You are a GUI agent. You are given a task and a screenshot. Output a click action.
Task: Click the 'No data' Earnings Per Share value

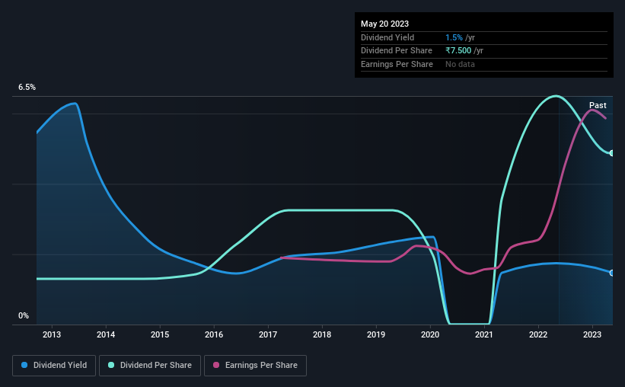pos(462,64)
